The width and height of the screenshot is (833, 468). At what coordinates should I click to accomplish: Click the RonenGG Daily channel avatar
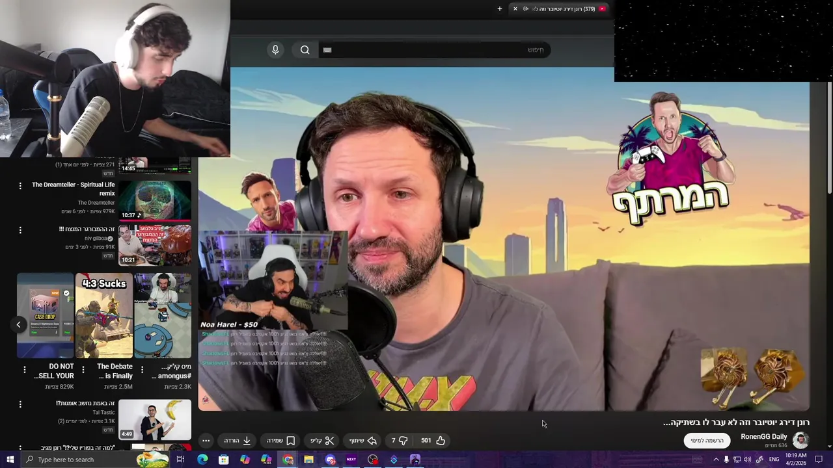800,440
